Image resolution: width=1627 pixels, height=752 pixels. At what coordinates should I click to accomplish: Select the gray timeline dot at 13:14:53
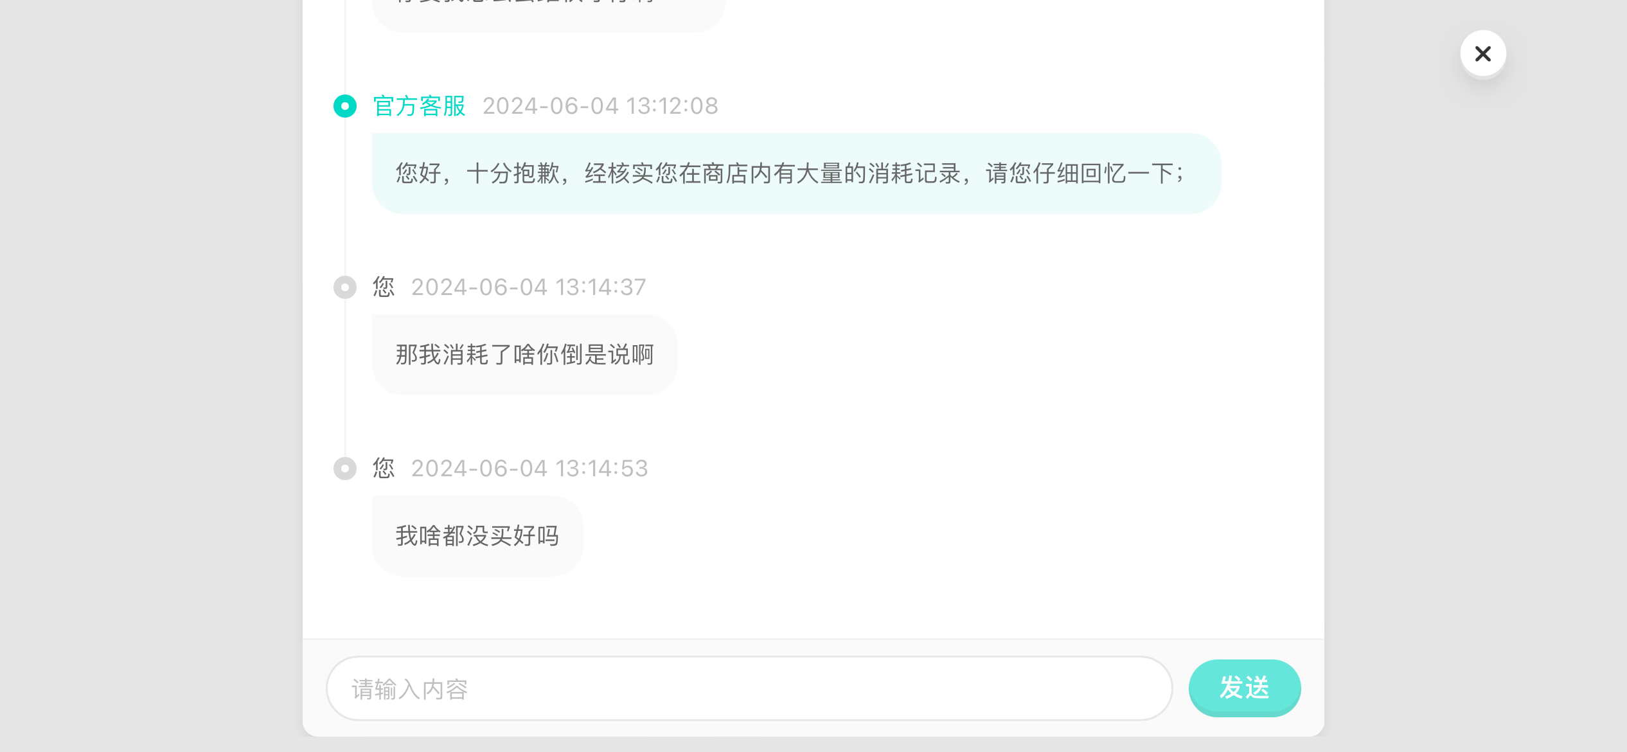pyautogui.click(x=345, y=469)
